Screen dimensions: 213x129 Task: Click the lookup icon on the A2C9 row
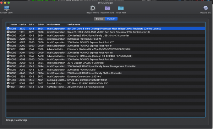8,63
